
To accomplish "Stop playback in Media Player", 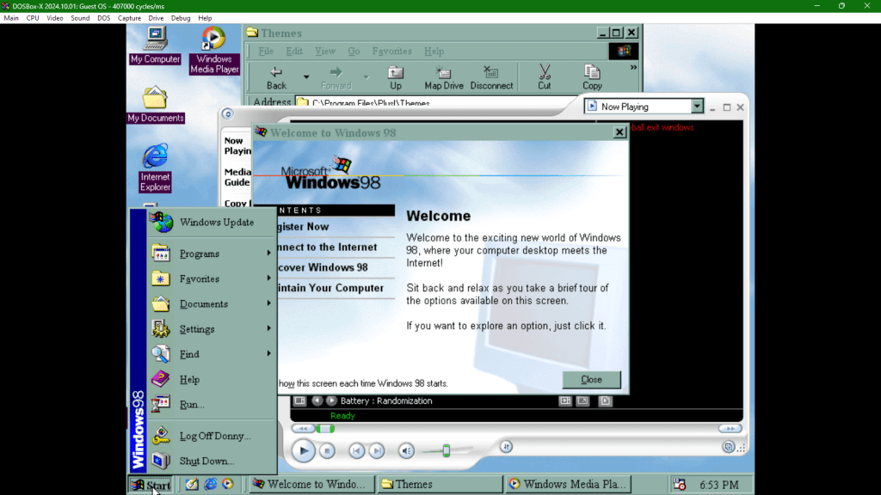I will (328, 450).
